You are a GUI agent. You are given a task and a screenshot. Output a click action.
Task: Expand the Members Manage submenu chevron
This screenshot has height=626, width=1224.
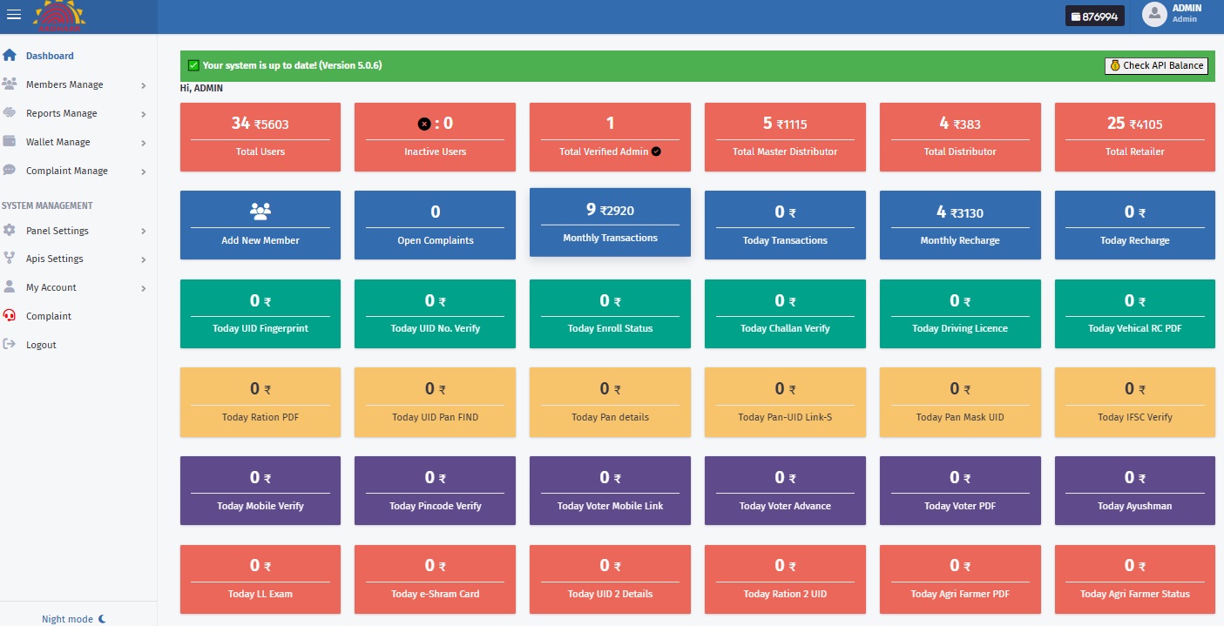tap(145, 84)
